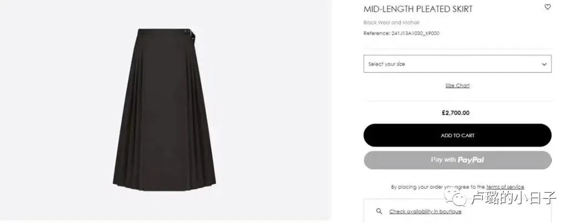575x223 pixels.
Task: Open the Size Chart link
Action: 457,86
